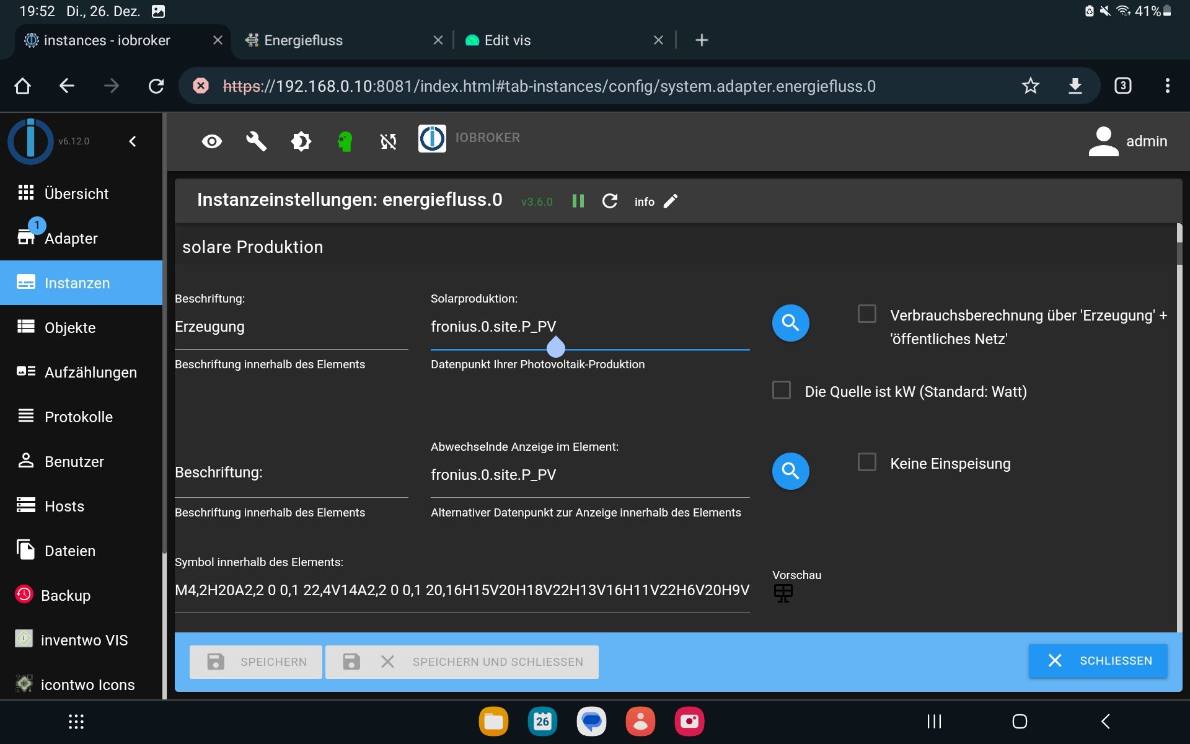This screenshot has width=1190, height=744.
Task: Click the search icon for alternate display field
Action: coord(789,471)
